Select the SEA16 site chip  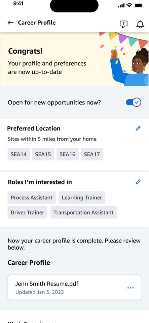[x=67, y=154]
